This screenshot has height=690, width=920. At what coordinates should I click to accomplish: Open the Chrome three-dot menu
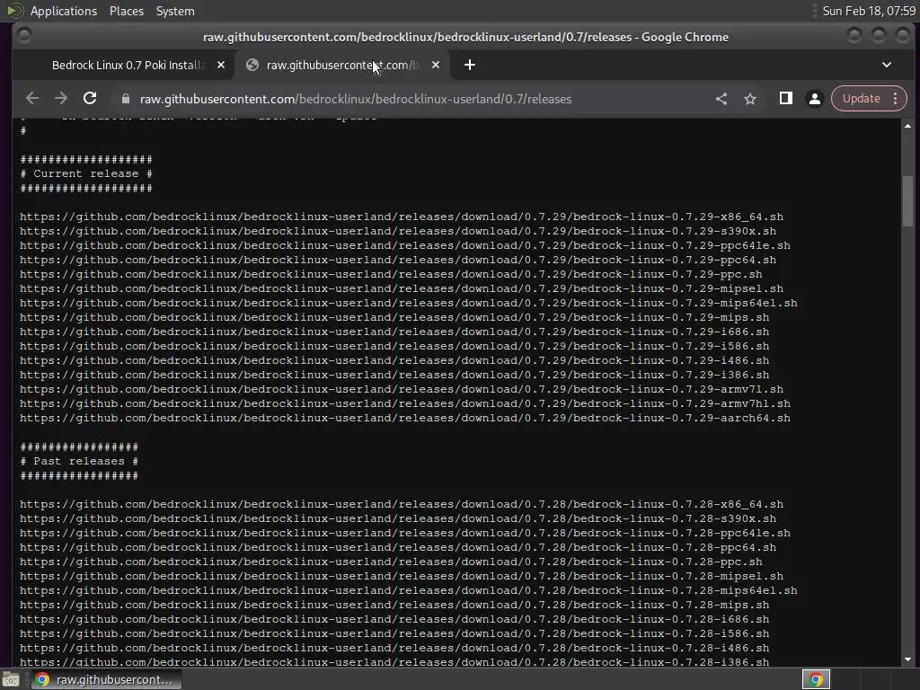896,99
